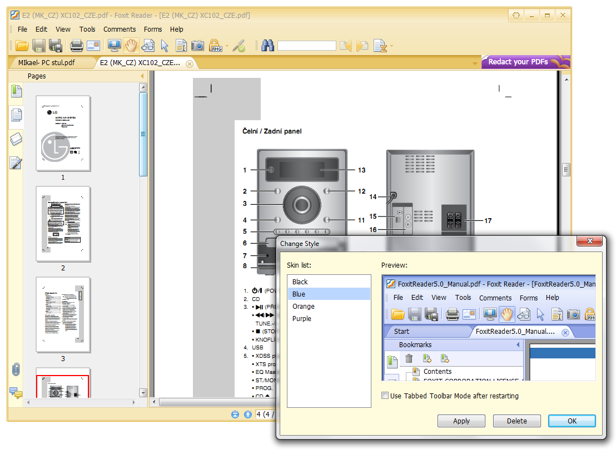The image size is (616, 449).
Task: Select Purple in the Skin list
Action: [x=329, y=318]
